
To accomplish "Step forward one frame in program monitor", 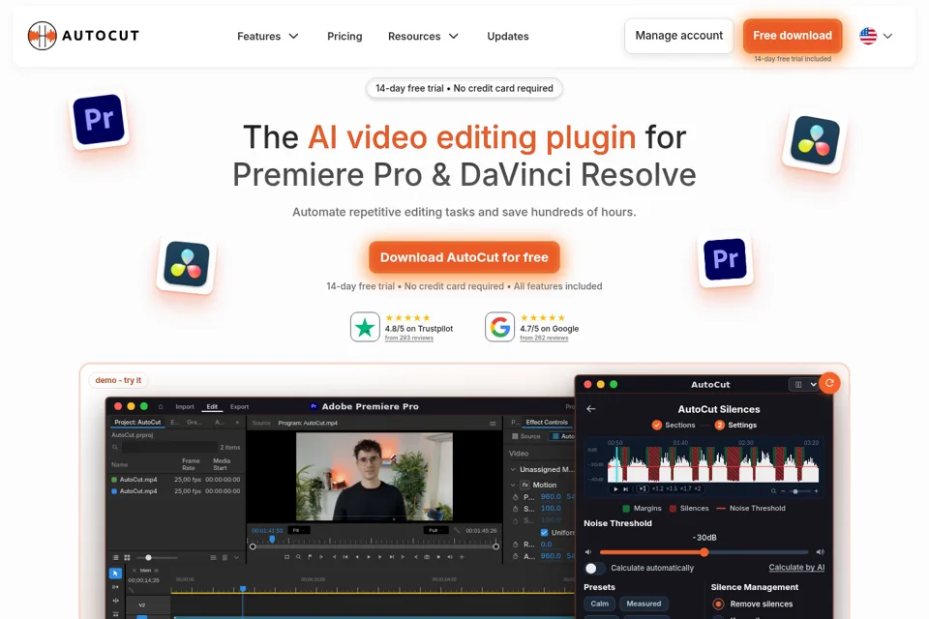I will coord(379,557).
